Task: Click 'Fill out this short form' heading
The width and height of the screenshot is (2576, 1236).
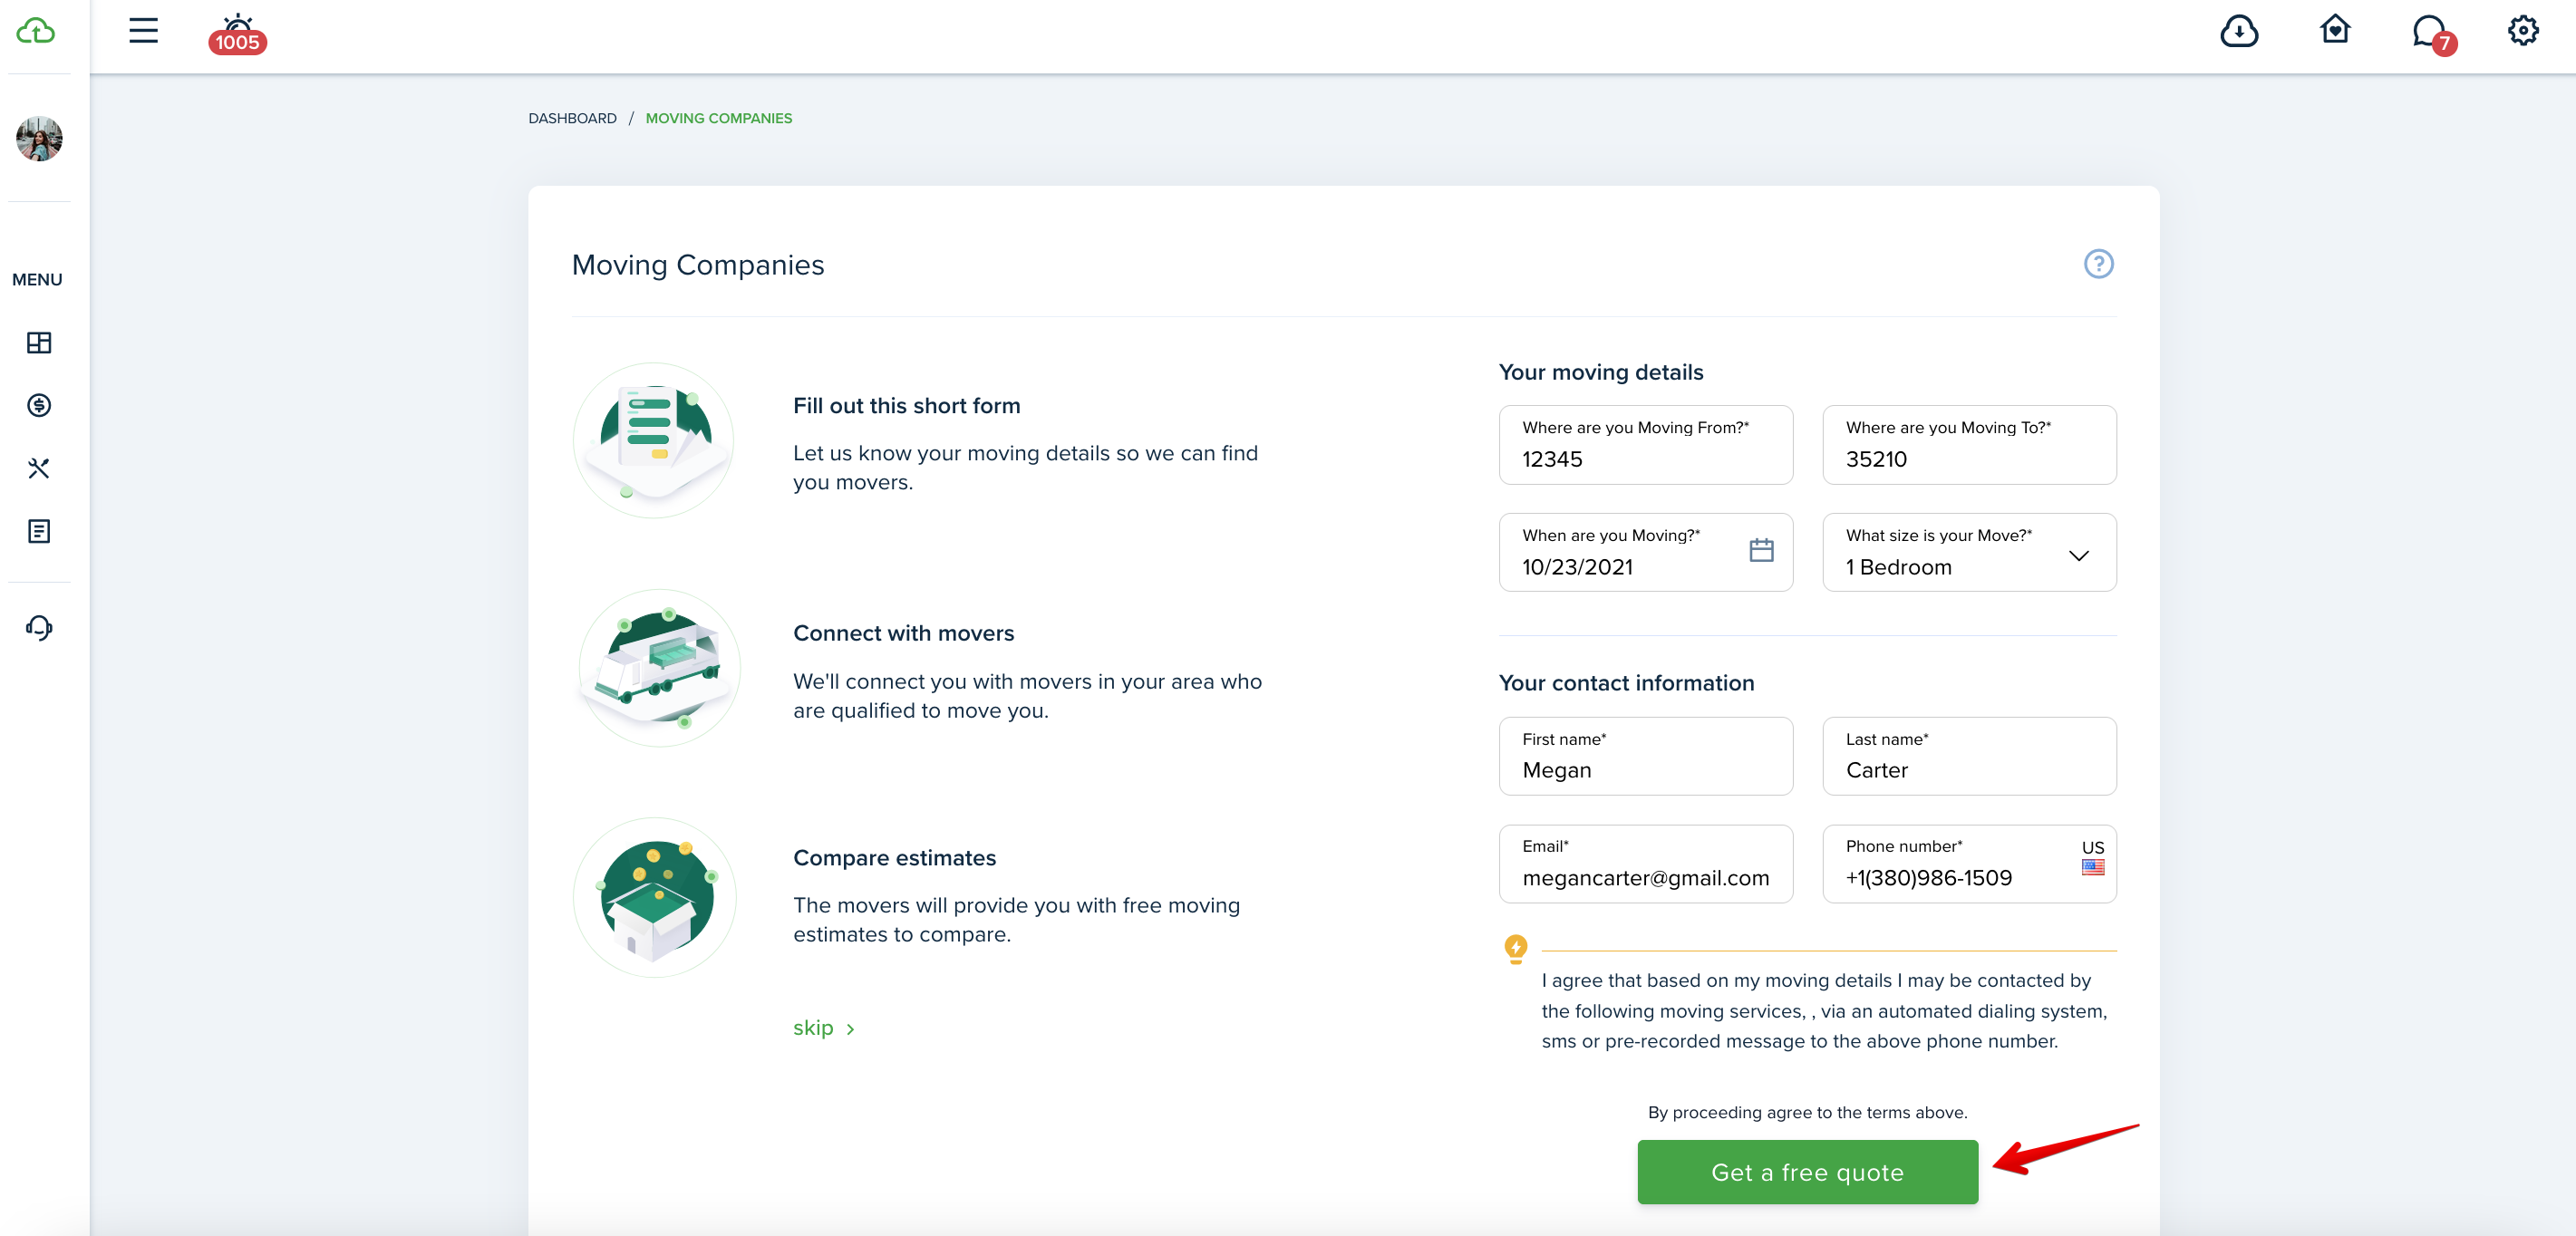Action: tap(907, 406)
